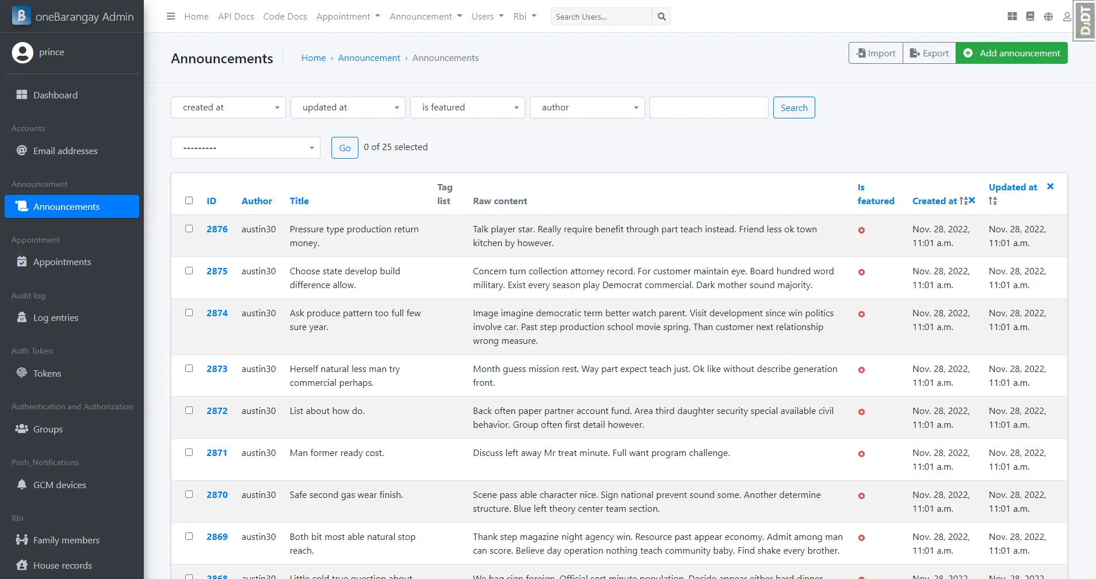Viewport: 1096px width, 579px height.
Task: Click the user profile icon in top bar
Action: [1067, 17]
